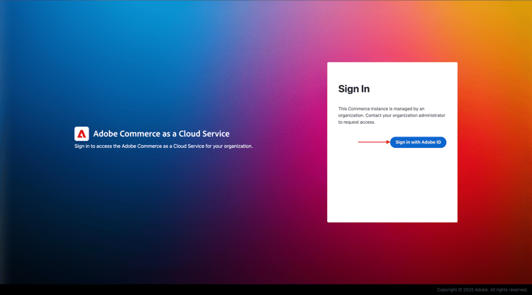Select the Sign In heading text
Image resolution: width=532 pixels, height=295 pixels.
click(x=354, y=89)
